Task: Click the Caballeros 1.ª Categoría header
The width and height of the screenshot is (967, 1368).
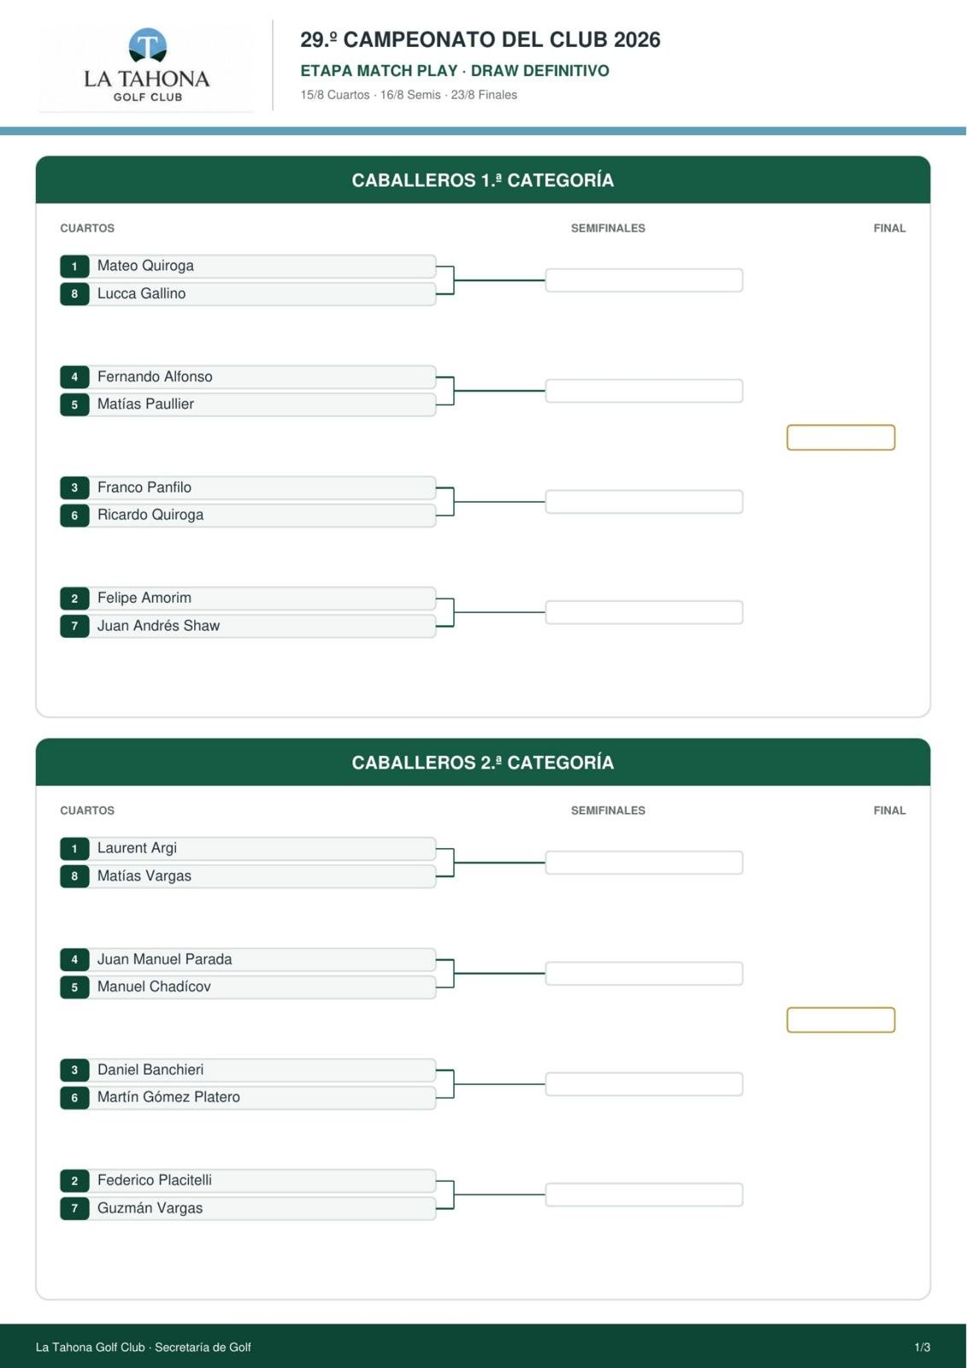Action: (x=483, y=180)
